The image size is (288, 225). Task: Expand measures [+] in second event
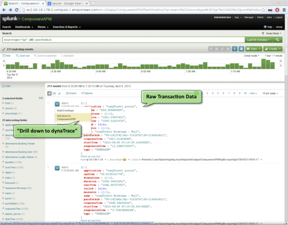pyautogui.click(x=106, y=192)
